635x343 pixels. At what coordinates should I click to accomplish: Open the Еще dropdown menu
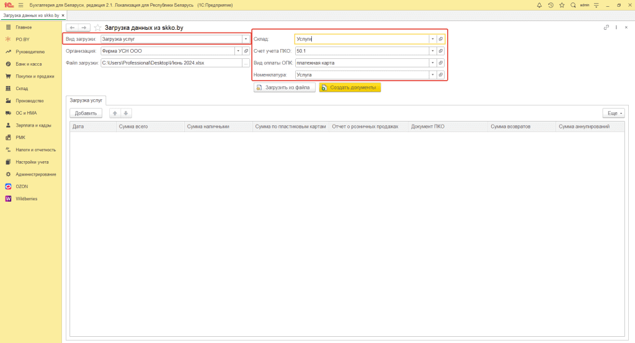613,114
